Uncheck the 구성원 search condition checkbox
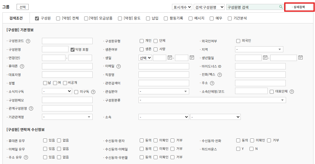 [37, 18]
